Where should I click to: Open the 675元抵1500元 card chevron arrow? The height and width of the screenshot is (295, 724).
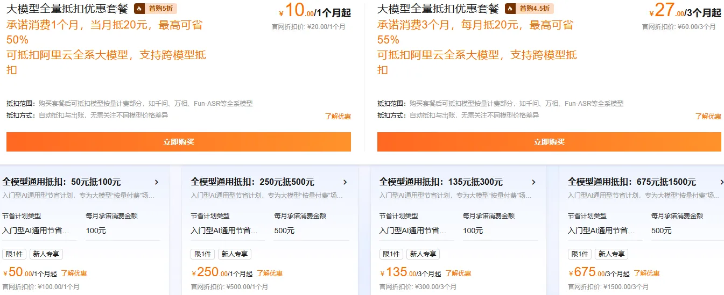pyautogui.click(x=722, y=182)
